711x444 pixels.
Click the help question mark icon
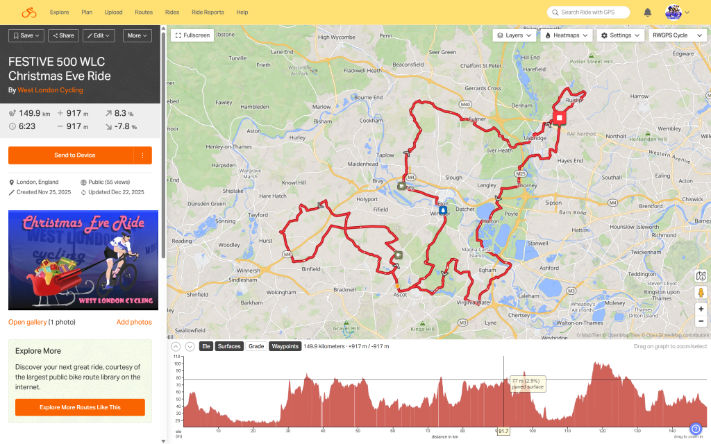[696, 429]
